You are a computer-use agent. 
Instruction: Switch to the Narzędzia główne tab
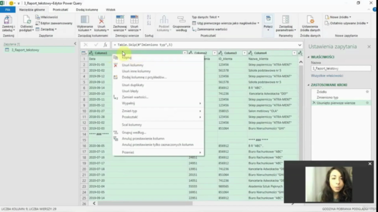tap(32, 9)
